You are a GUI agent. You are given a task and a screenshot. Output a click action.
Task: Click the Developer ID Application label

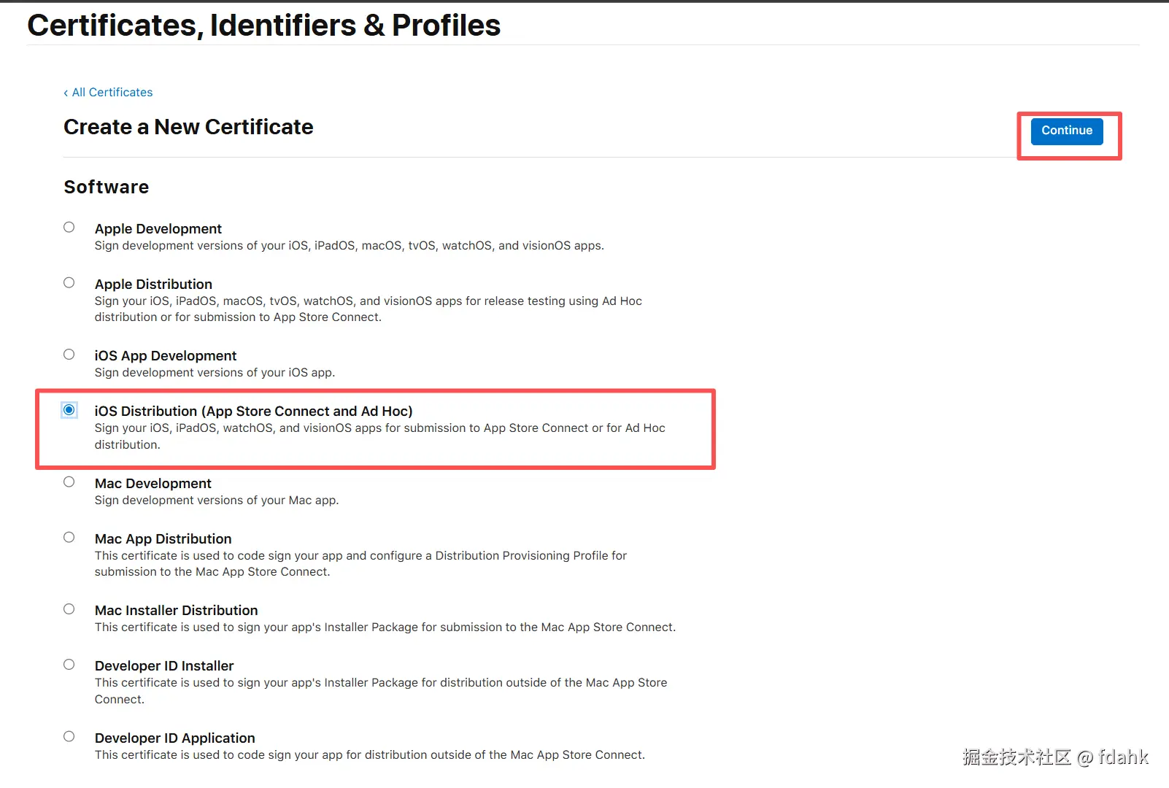[174, 738]
